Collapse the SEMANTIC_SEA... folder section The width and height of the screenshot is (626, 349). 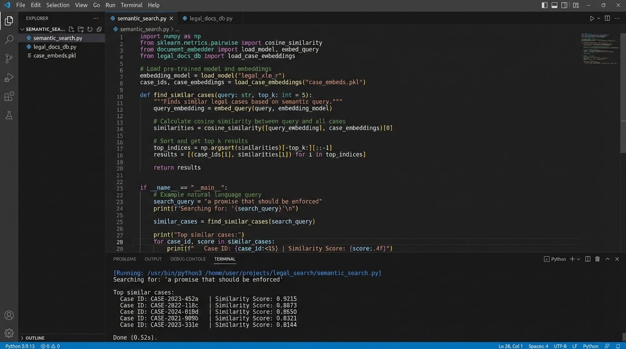point(22,29)
